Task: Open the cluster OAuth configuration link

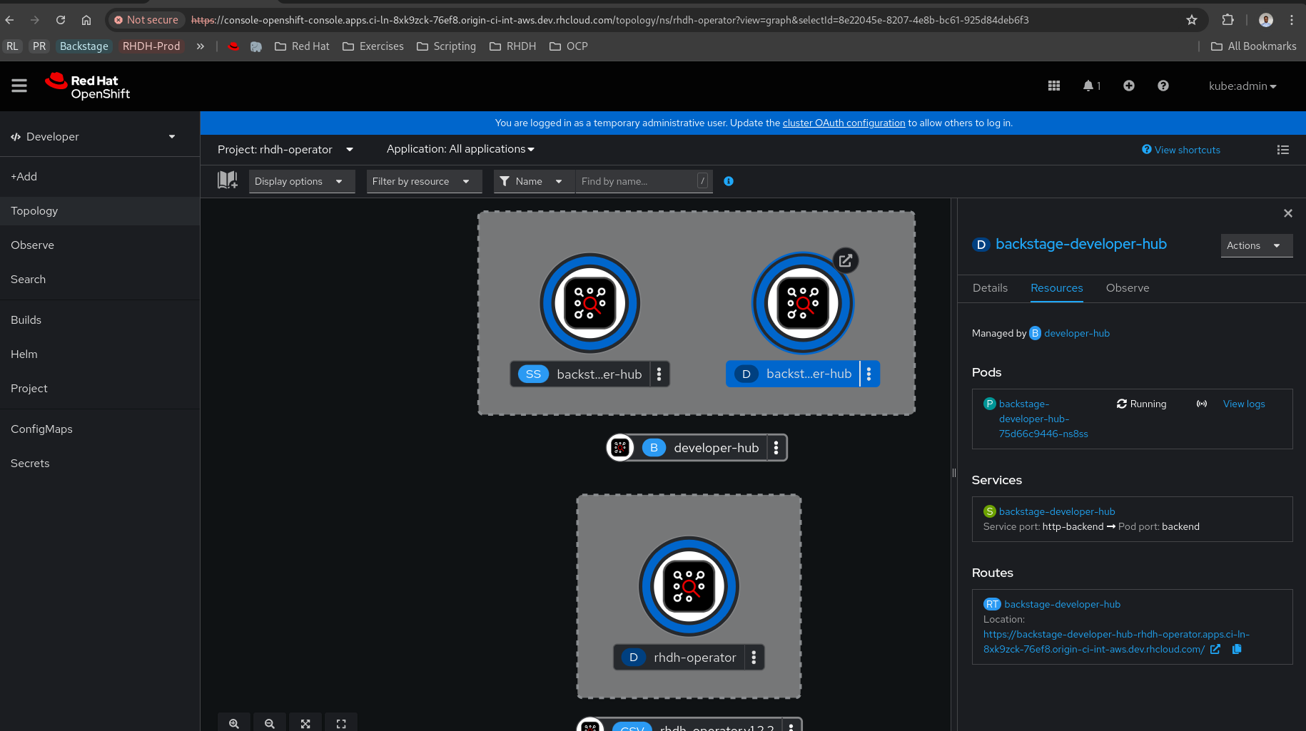Action: click(844, 123)
